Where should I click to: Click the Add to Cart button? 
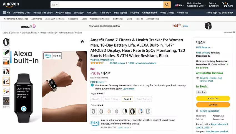[x=213, y=98]
